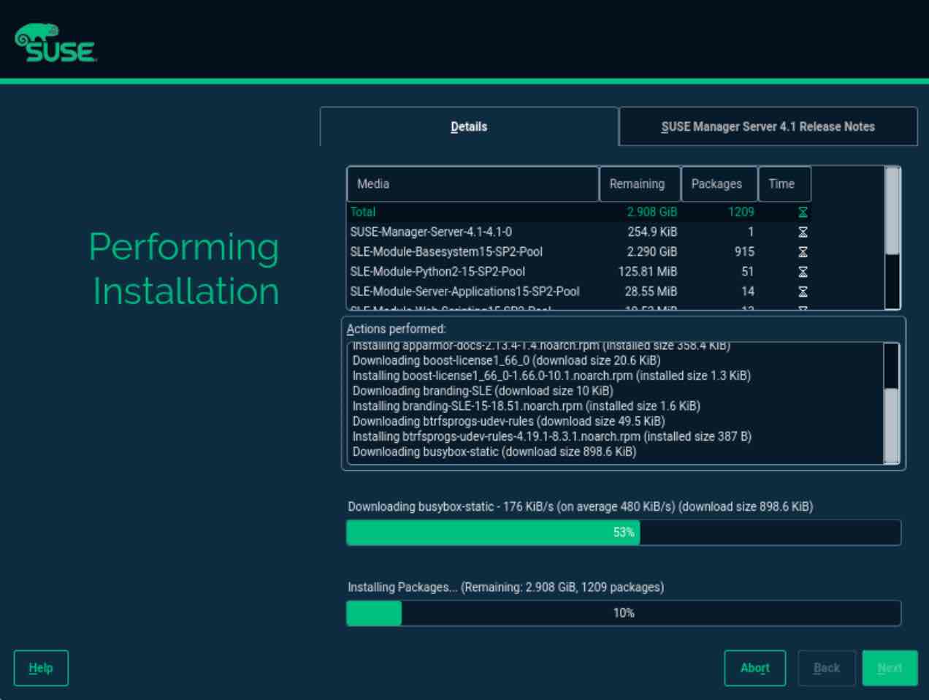This screenshot has width=929, height=700.
Task: Switch to the Details tab
Action: click(469, 126)
